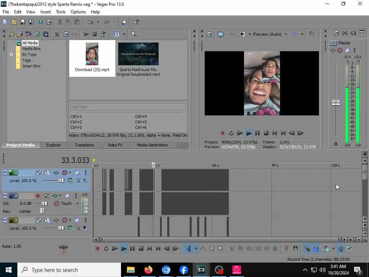
Task: Toggle timeline loop playback button
Action: pyautogui.click(x=106, y=249)
